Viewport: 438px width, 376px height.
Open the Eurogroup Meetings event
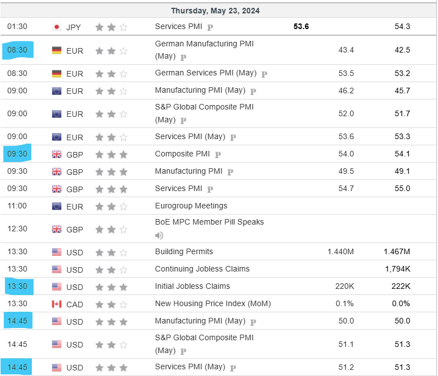tap(191, 206)
